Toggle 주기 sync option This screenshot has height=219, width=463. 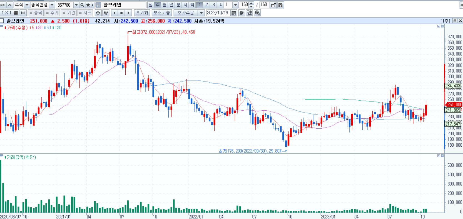coord(52,13)
